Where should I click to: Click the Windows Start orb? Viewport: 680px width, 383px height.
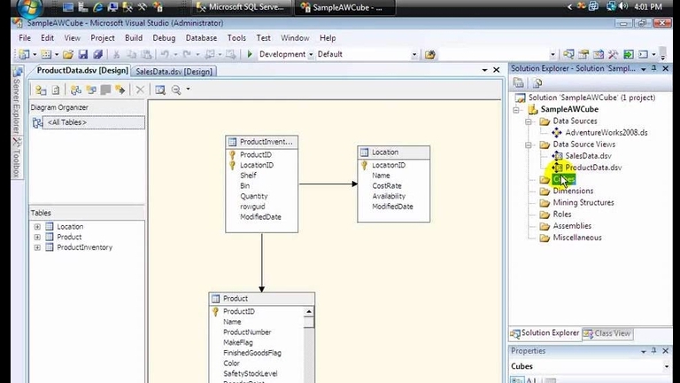click(29, 8)
